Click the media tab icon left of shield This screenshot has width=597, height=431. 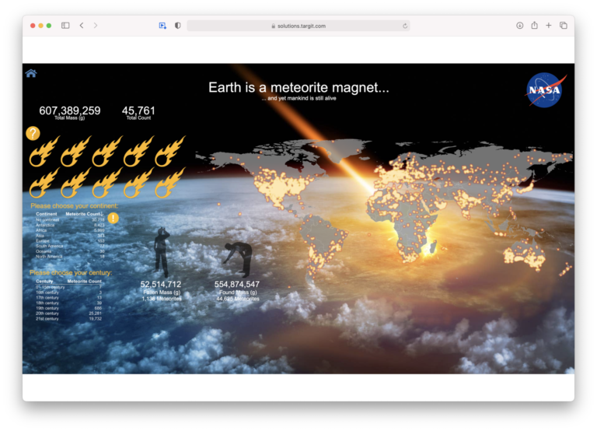162,26
